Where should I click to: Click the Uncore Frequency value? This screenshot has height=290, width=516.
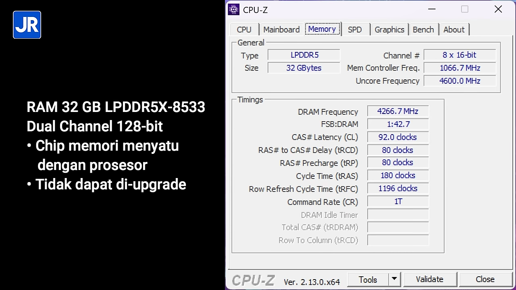tap(460, 81)
